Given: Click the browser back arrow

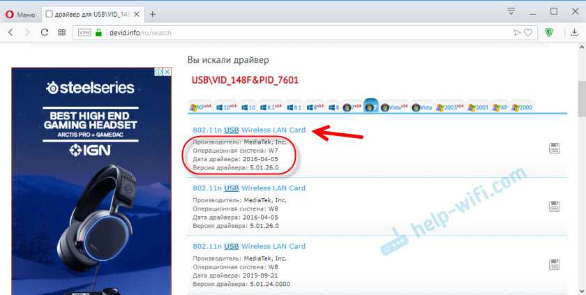Looking at the screenshot, I should click(x=10, y=32).
